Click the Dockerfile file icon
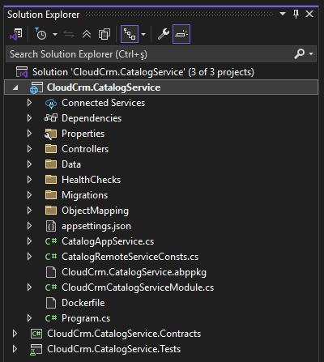 coord(51,303)
